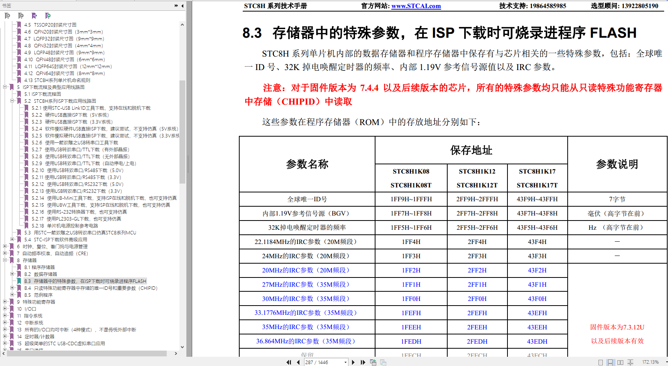Viewport: 668px width, 366px height.
Task: Open the bookmark options menu with green arrow
Action: point(48,16)
